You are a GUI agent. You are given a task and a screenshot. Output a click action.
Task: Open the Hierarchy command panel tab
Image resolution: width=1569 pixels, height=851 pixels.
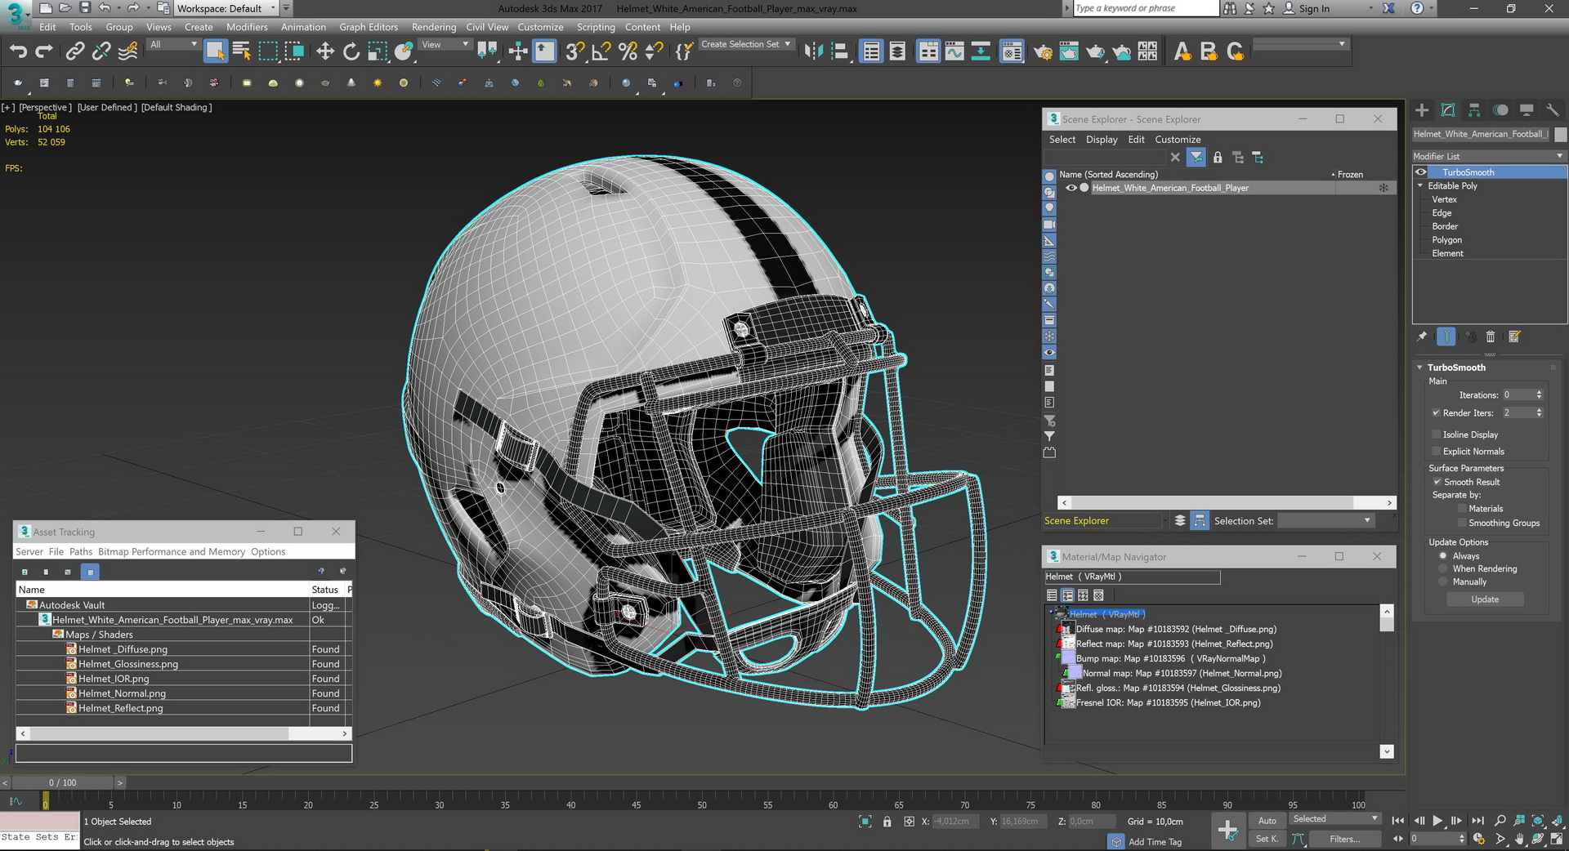coord(1474,110)
